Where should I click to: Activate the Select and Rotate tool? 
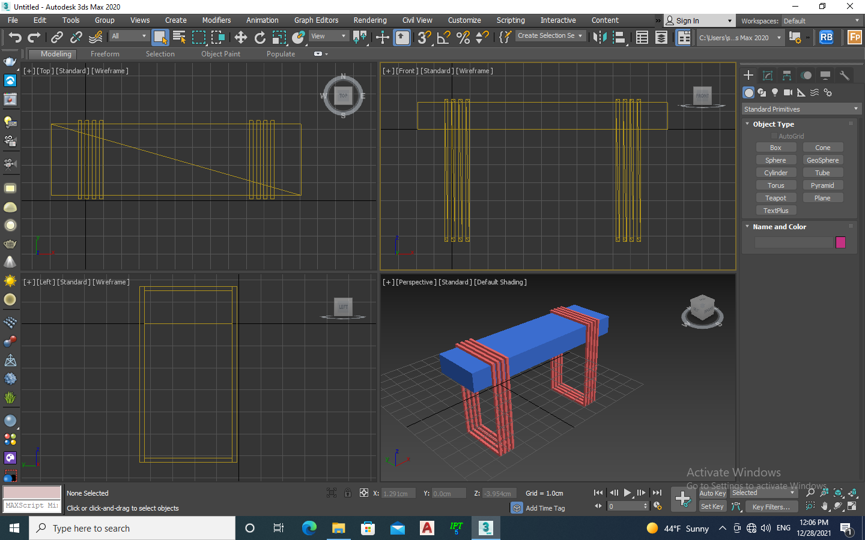pyautogui.click(x=259, y=37)
